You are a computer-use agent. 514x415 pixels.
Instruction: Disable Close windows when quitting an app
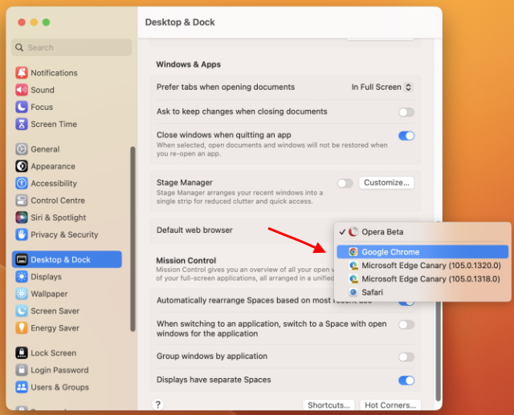point(406,136)
